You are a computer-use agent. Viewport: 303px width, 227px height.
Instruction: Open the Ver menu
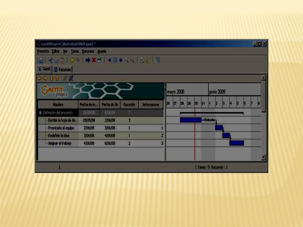pyautogui.click(x=65, y=51)
